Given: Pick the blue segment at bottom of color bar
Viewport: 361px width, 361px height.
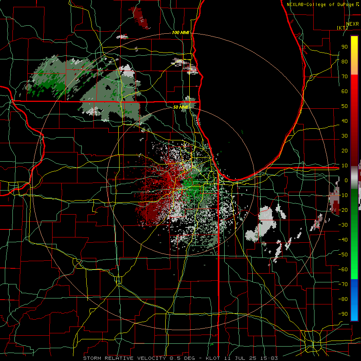Looking at the screenshot, I should pyautogui.click(x=354, y=300).
